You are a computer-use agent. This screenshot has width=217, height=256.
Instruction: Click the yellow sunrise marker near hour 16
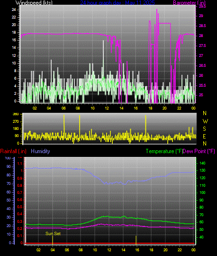point(136,240)
